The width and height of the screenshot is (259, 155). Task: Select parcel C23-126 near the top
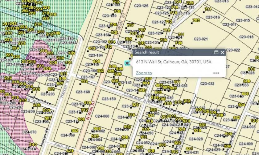coord(141,6)
